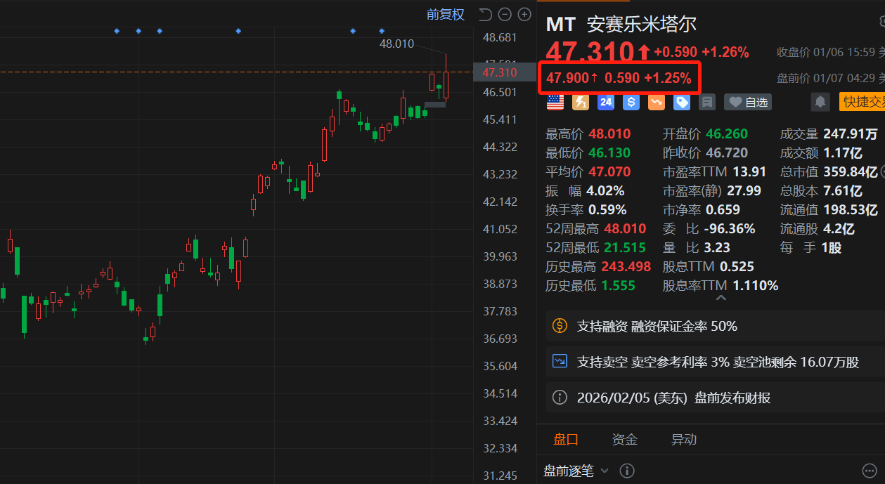Click the 市盈率TTM 13.91 value

click(x=749, y=171)
